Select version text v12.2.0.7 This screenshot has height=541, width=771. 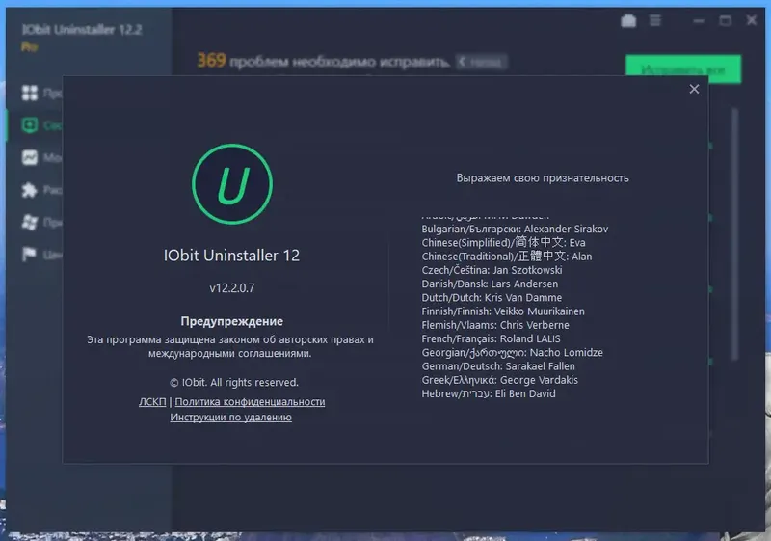pyautogui.click(x=232, y=287)
